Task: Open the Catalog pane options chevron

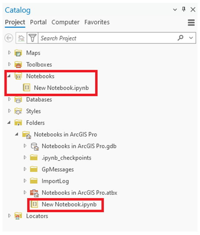Action: (175, 10)
